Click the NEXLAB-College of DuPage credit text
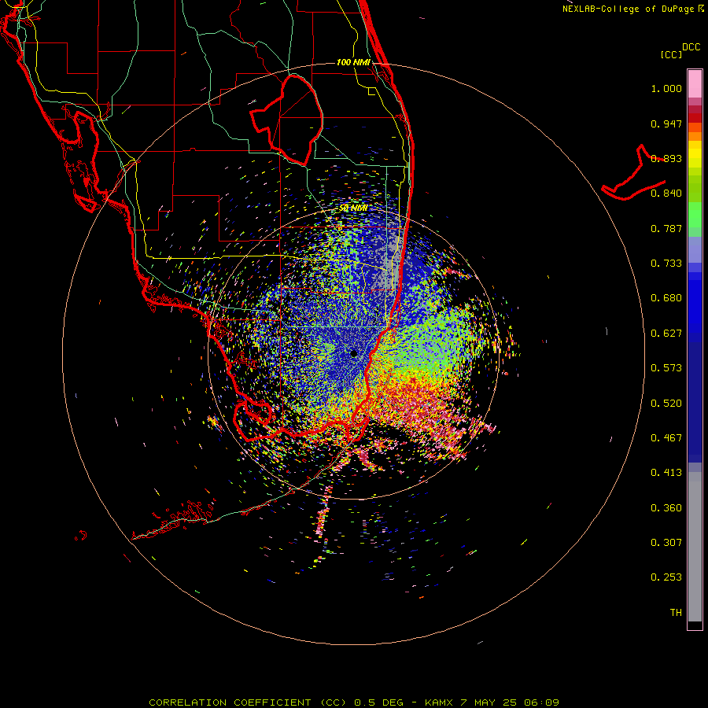The width and height of the screenshot is (708, 708). (x=628, y=9)
